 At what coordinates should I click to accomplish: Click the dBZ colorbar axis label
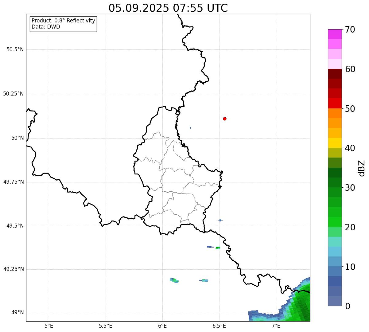tap(362, 168)
